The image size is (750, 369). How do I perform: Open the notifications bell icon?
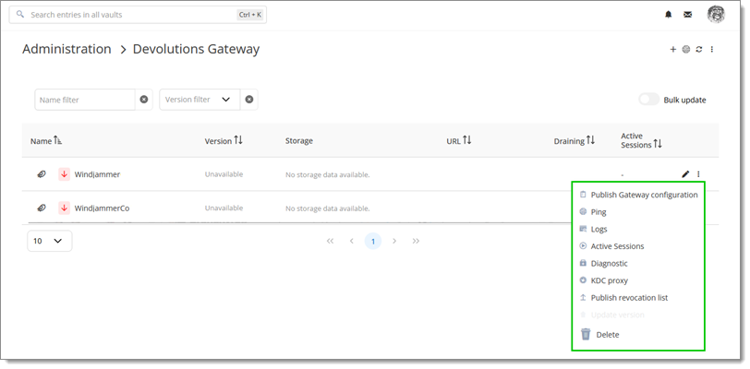(668, 15)
